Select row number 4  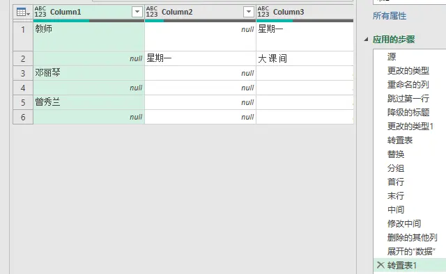click(23, 88)
